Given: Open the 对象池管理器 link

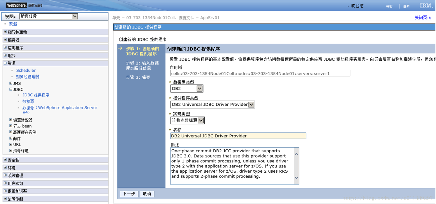Looking at the screenshot, I should pos(28,77).
